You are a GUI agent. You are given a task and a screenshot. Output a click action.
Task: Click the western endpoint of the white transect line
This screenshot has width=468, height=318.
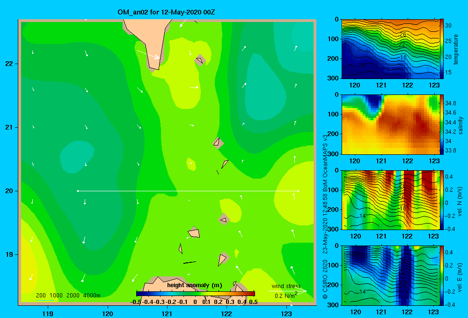(x=78, y=191)
